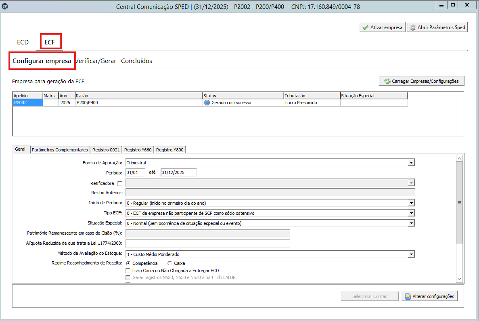Click the Patrimônio Remanescente em caso de Cisão field
The height and width of the screenshot is (321, 479).
tap(208, 233)
